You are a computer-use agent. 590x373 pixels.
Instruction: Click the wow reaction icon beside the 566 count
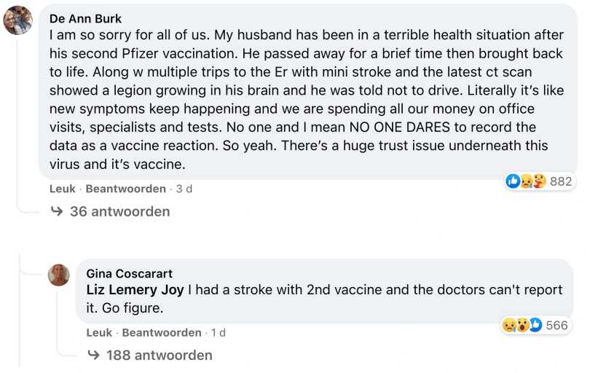(x=522, y=325)
